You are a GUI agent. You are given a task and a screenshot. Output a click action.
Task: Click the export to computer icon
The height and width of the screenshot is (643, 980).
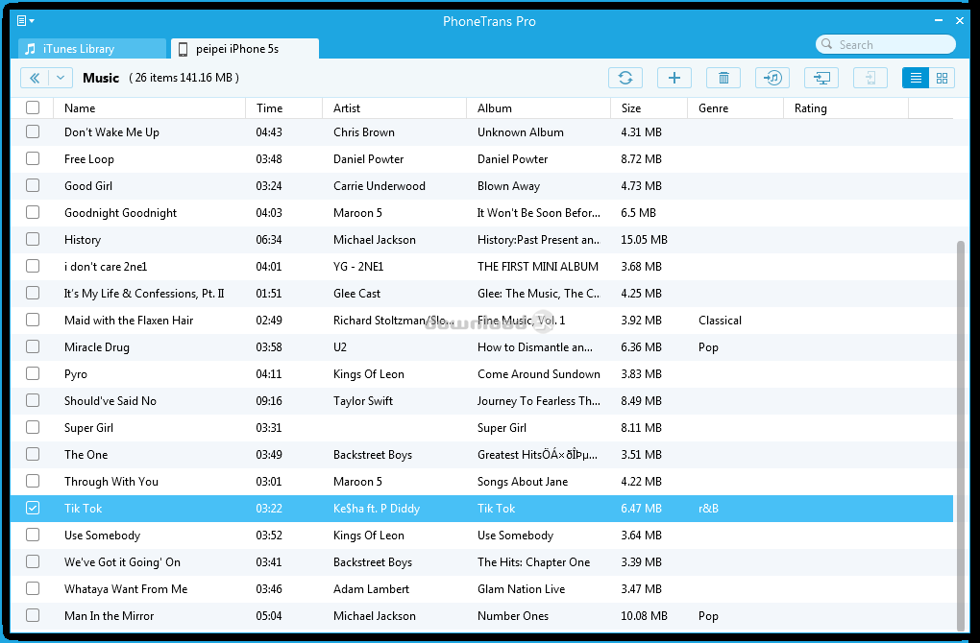tap(821, 78)
